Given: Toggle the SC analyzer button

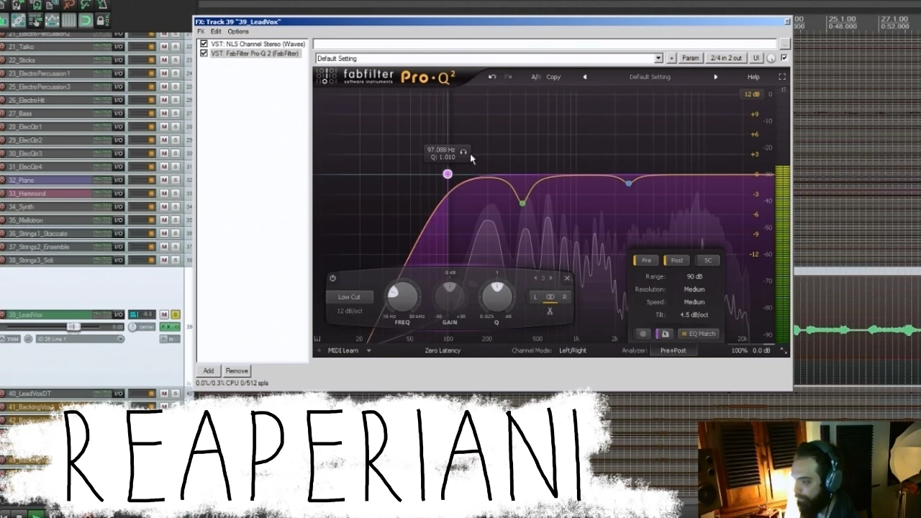Looking at the screenshot, I should click(x=707, y=260).
